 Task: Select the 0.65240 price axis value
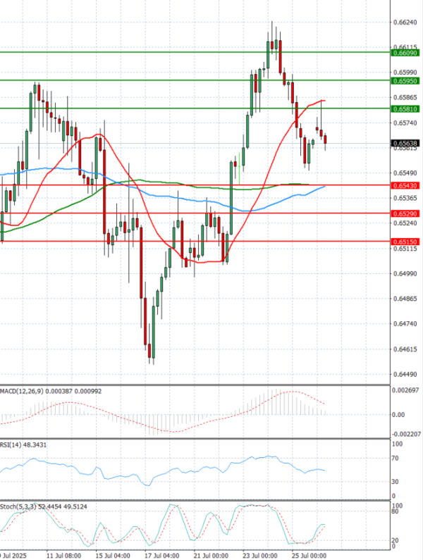click(405, 223)
